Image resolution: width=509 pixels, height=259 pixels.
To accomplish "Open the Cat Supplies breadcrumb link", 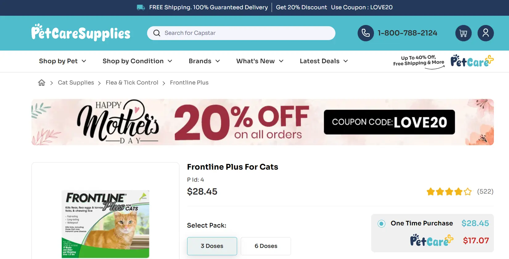I will [76, 82].
